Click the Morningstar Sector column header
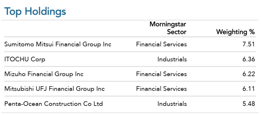Viewport: 261px width, 115px height. 168,28
